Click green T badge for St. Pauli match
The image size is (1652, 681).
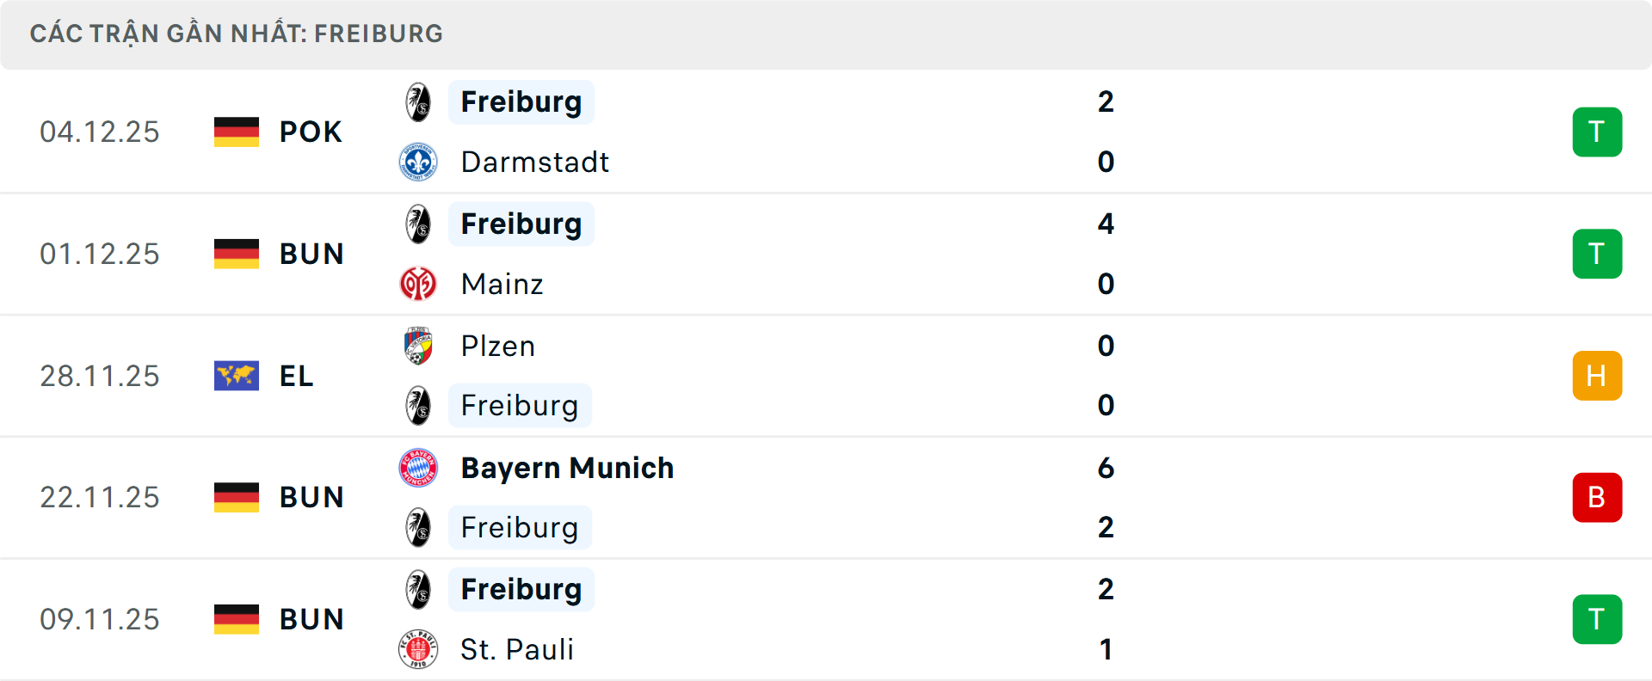[1597, 619]
